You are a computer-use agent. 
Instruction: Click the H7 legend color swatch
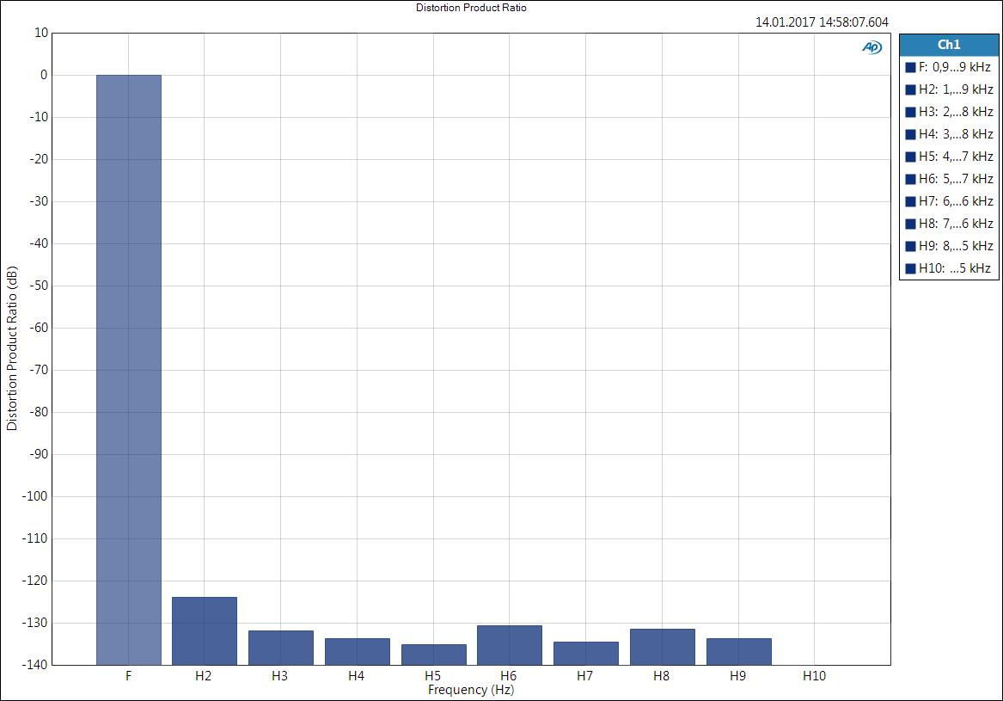(x=910, y=201)
